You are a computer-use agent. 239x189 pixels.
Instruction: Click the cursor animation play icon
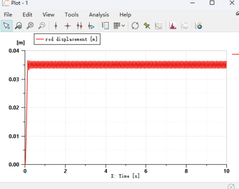[x=91, y=26]
